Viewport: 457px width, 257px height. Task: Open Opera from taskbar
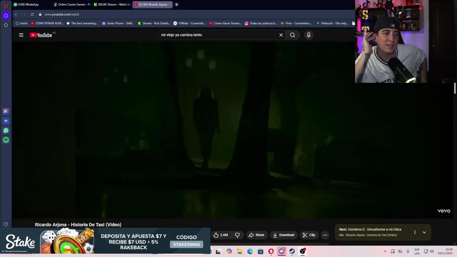point(271,251)
